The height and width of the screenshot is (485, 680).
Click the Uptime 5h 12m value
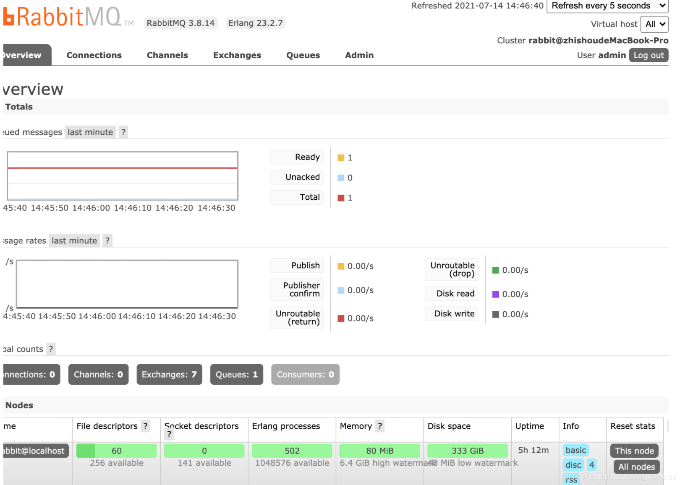click(533, 450)
